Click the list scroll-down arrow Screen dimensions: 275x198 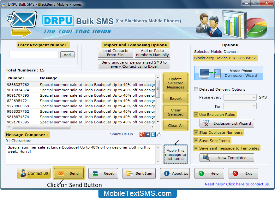pyautogui.click(x=158, y=122)
